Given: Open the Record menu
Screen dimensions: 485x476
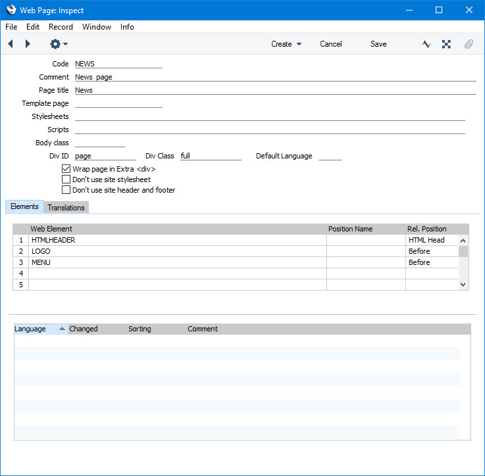Looking at the screenshot, I should coord(61,27).
